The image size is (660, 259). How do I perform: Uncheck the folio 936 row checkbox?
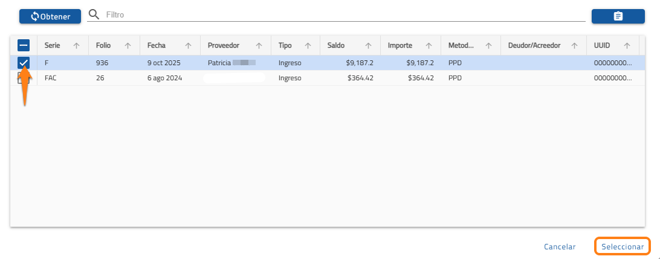click(24, 63)
